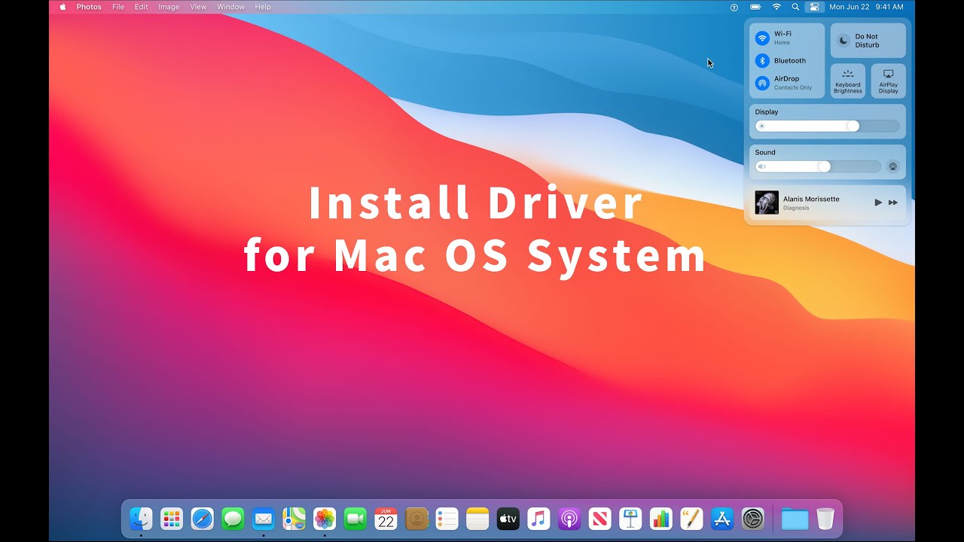Open the Downloads folder in the Dock

tap(795, 519)
